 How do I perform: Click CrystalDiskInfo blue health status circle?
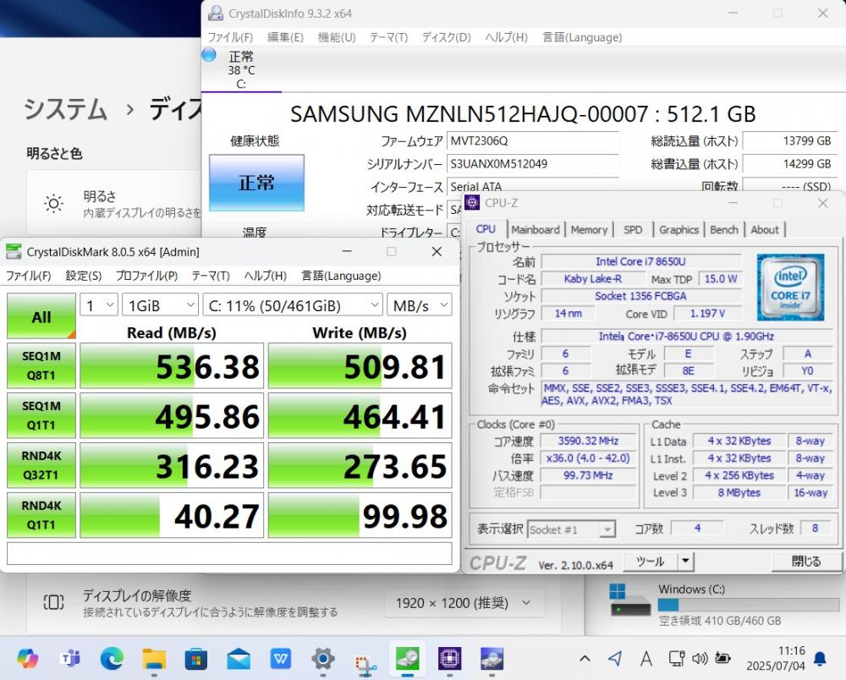click(x=209, y=54)
